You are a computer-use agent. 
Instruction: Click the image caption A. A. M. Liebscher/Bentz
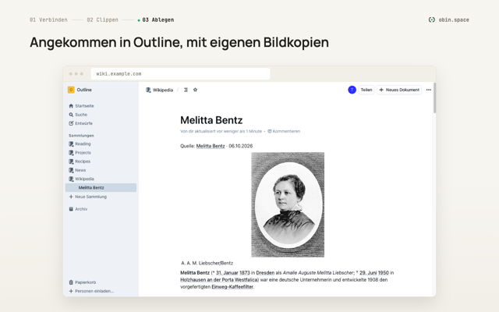click(207, 263)
